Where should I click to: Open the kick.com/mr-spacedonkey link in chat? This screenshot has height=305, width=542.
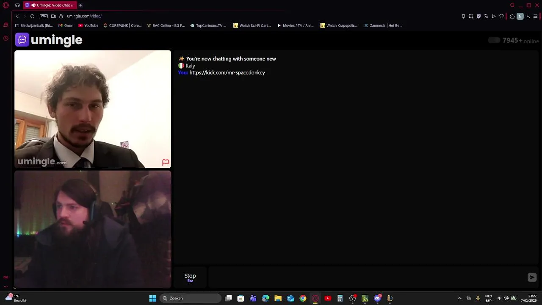coord(227,72)
